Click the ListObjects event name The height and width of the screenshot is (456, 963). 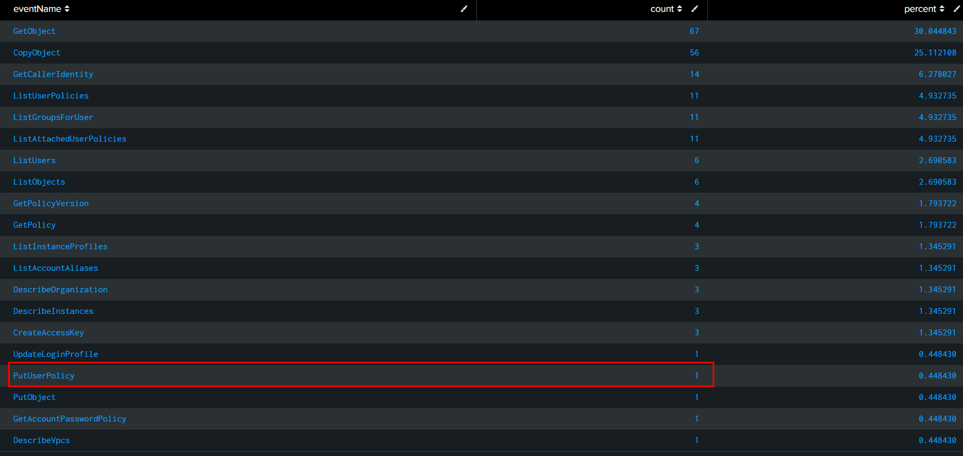tap(39, 182)
